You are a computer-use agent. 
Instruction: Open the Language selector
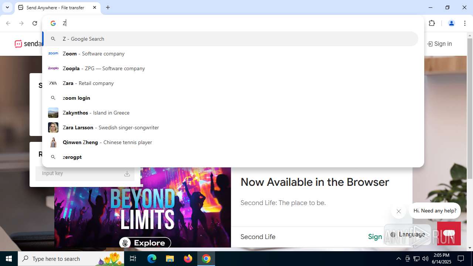(x=408, y=234)
